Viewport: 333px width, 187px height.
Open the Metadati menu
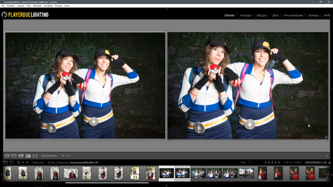click(37, 6)
